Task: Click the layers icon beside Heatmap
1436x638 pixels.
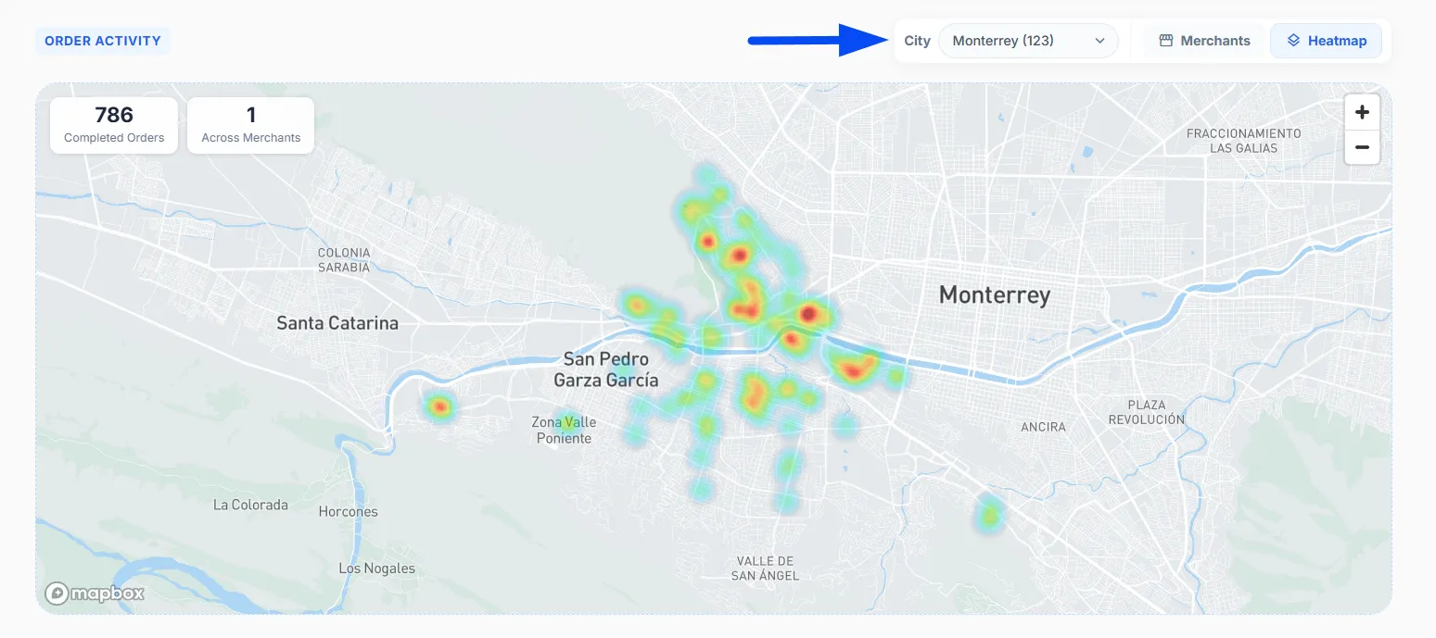Action: point(1294,41)
